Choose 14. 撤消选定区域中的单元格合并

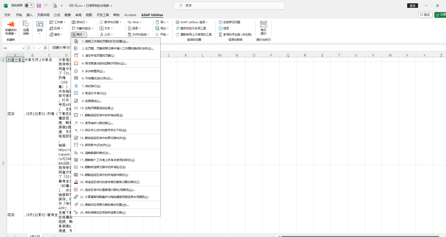coord(116,138)
